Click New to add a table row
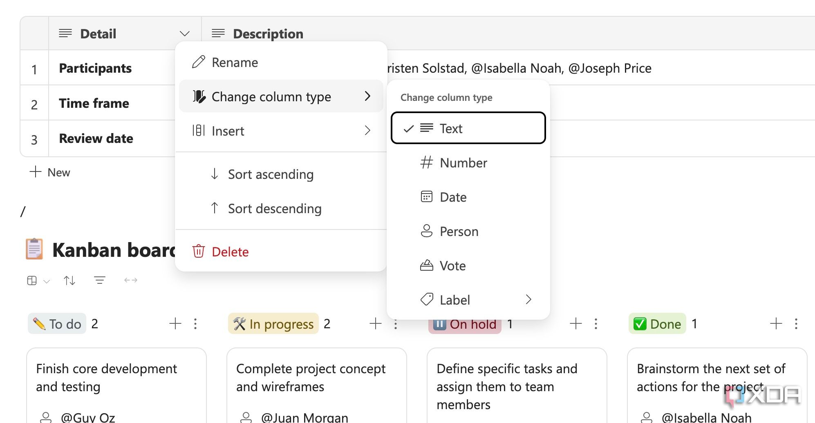815x423 pixels. pos(49,172)
